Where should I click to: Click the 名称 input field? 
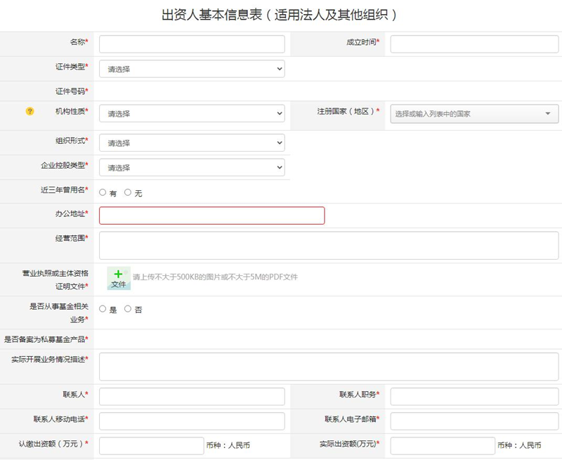192,44
